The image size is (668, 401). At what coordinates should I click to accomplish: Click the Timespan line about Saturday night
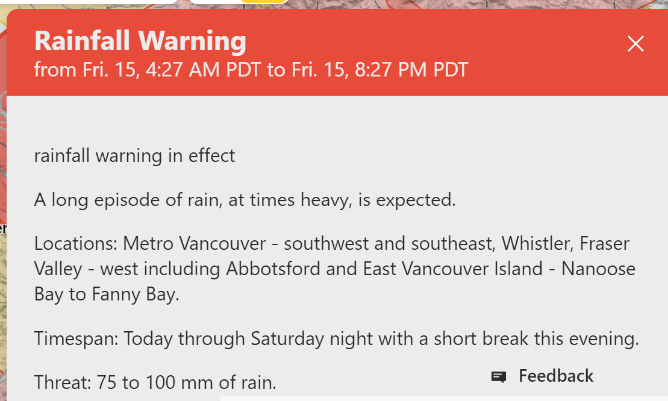[336, 338]
